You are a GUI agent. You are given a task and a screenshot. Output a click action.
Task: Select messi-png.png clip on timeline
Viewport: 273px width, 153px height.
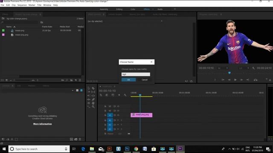(141, 115)
